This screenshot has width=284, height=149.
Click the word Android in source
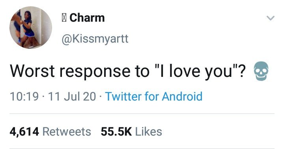(182, 96)
